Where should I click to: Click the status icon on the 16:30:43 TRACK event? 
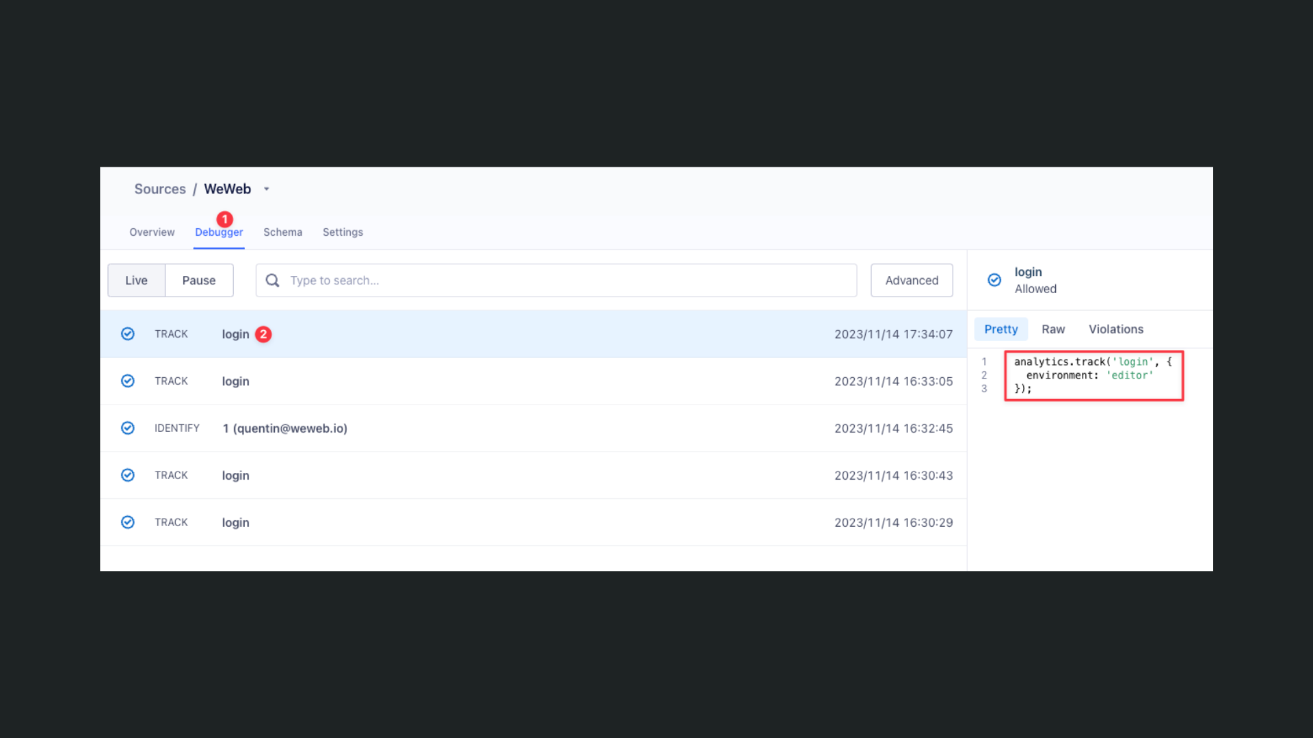(x=128, y=475)
